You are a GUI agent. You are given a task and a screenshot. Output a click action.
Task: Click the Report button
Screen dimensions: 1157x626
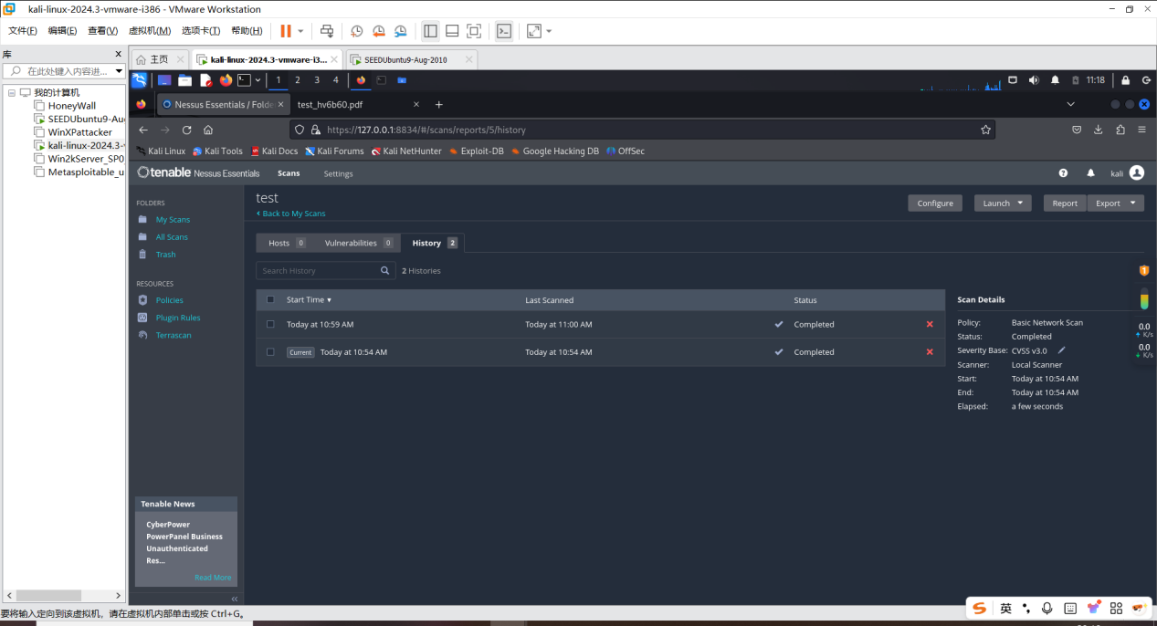click(x=1065, y=203)
